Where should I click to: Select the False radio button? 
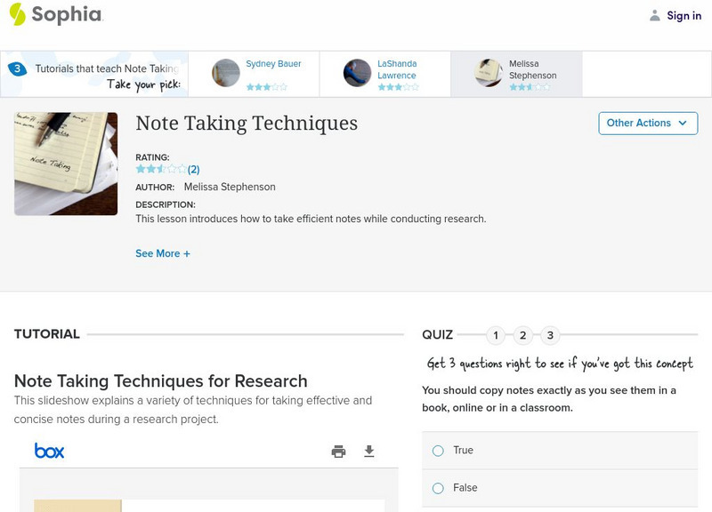tap(438, 488)
